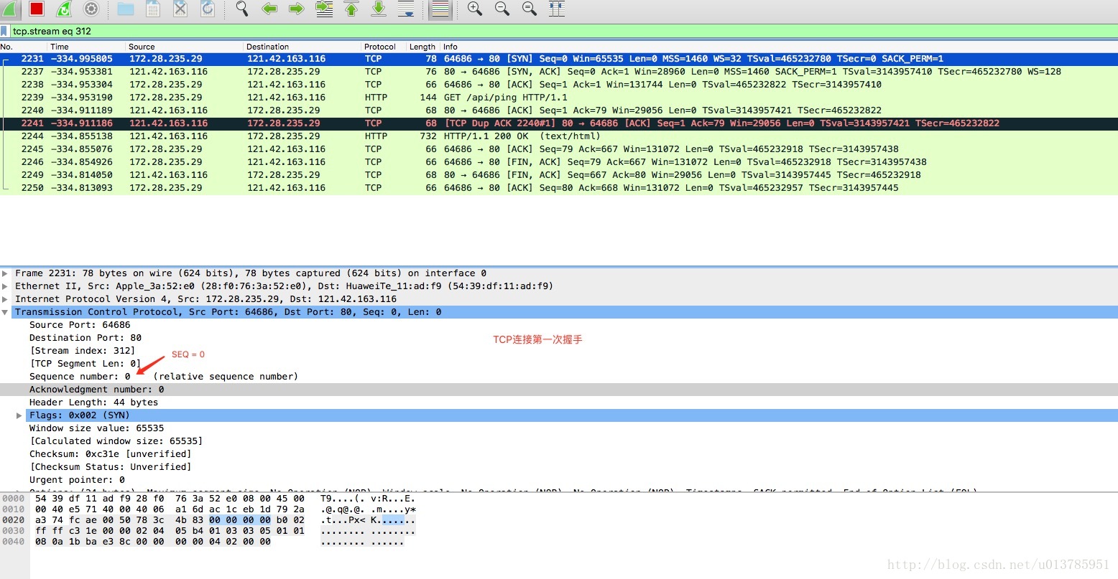Select packet 2237 with SYN, ACK
The image size is (1118, 579).
point(559,72)
